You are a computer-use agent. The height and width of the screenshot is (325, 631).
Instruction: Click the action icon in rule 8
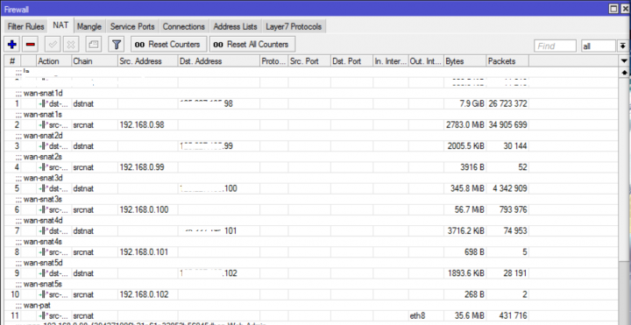pos(44,252)
